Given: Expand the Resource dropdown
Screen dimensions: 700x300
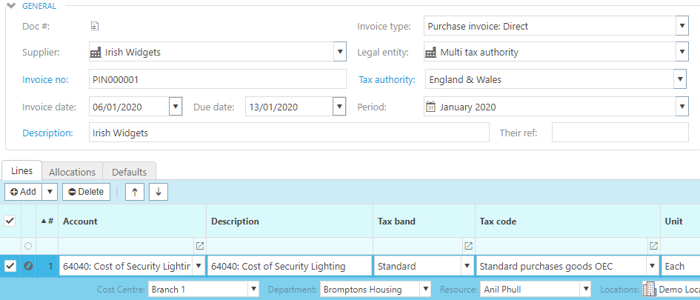Looking at the screenshot, I should point(585,290).
